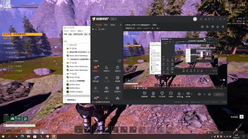Image resolution: width=248 pixels, height=139 pixels.
Task: Toggle visibility eye of the 全屏 1 source
Action: pos(93,29)
